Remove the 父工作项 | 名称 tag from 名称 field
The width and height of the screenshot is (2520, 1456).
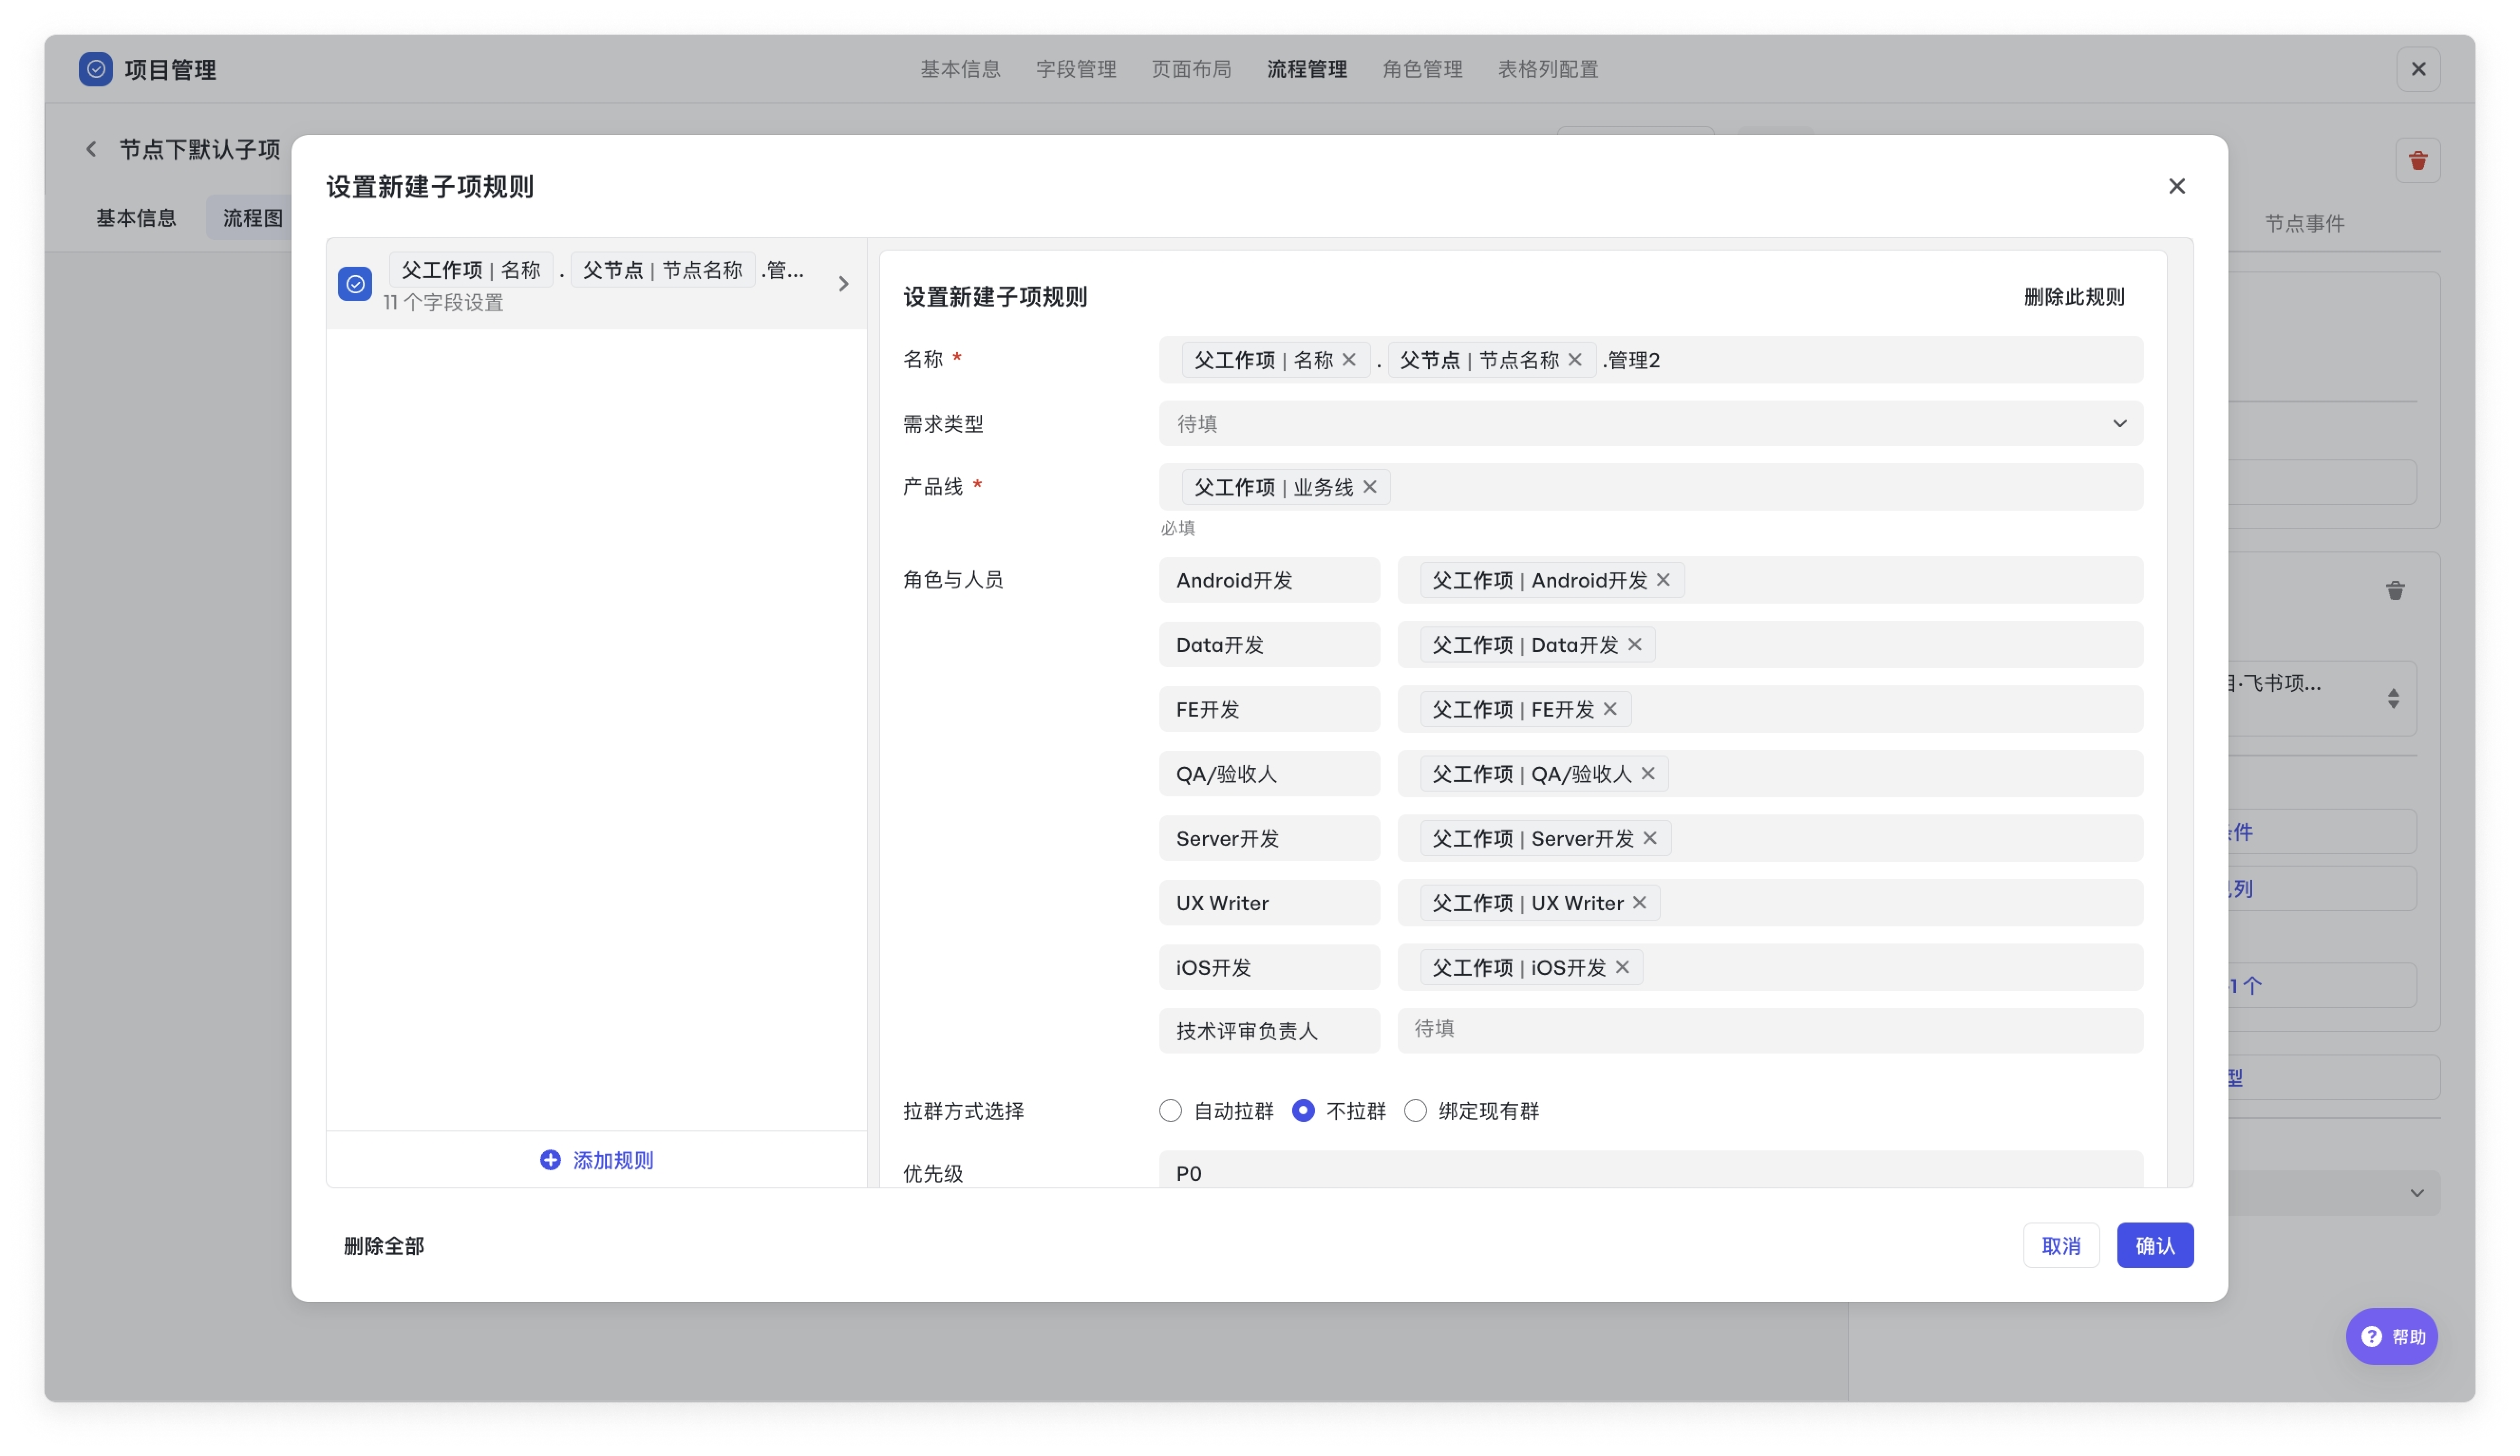1348,360
